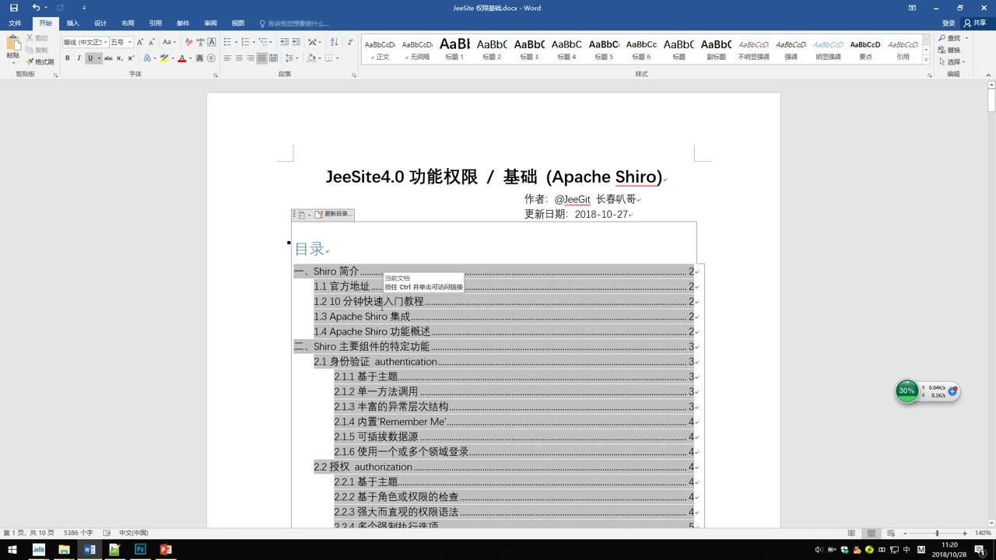Screen dimensions: 996x560
Task: Click the Distributed alignment icon
Action: pyautogui.click(x=273, y=58)
